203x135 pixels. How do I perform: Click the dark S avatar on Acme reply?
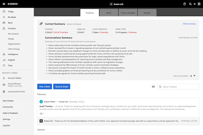[41, 121]
